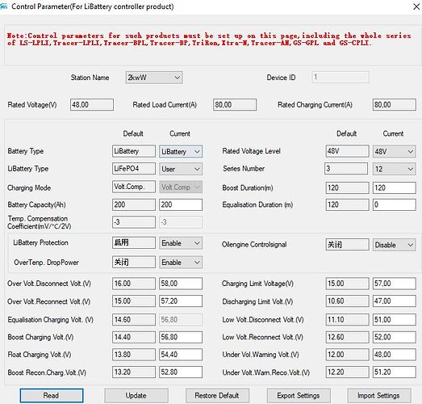Click the Import Settings button

pyautogui.click(x=379, y=395)
